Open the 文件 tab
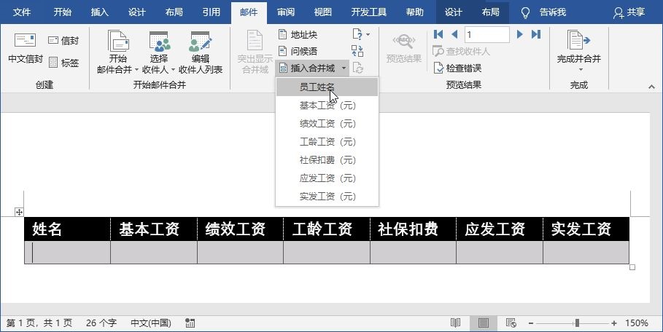Viewport: 663px width, 332px height. tap(22, 12)
